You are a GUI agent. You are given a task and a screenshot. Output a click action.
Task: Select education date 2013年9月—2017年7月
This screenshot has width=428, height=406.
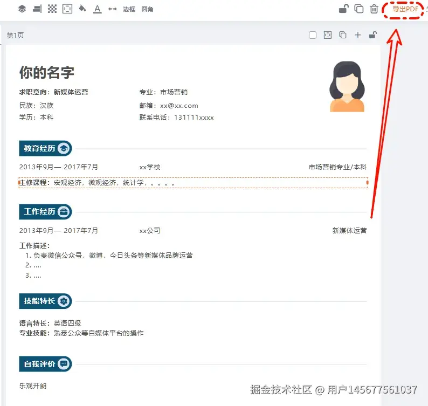click(58, 167)
